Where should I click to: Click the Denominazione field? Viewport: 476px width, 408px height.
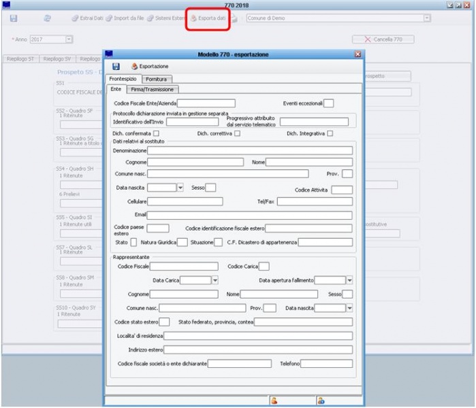tap(250, 151)
